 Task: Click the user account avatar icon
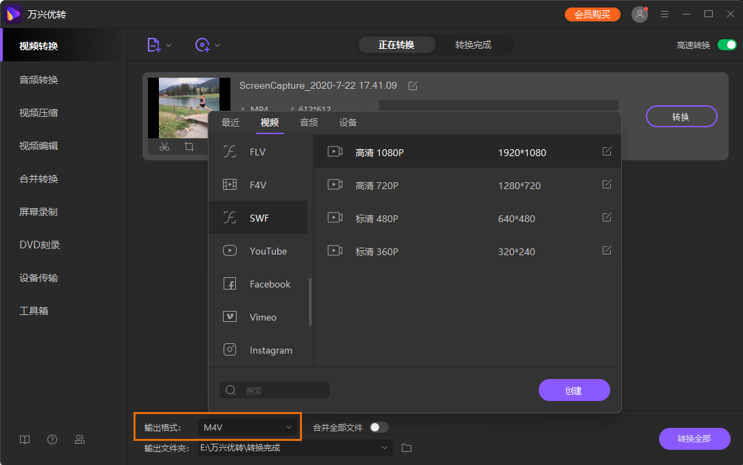640,14
